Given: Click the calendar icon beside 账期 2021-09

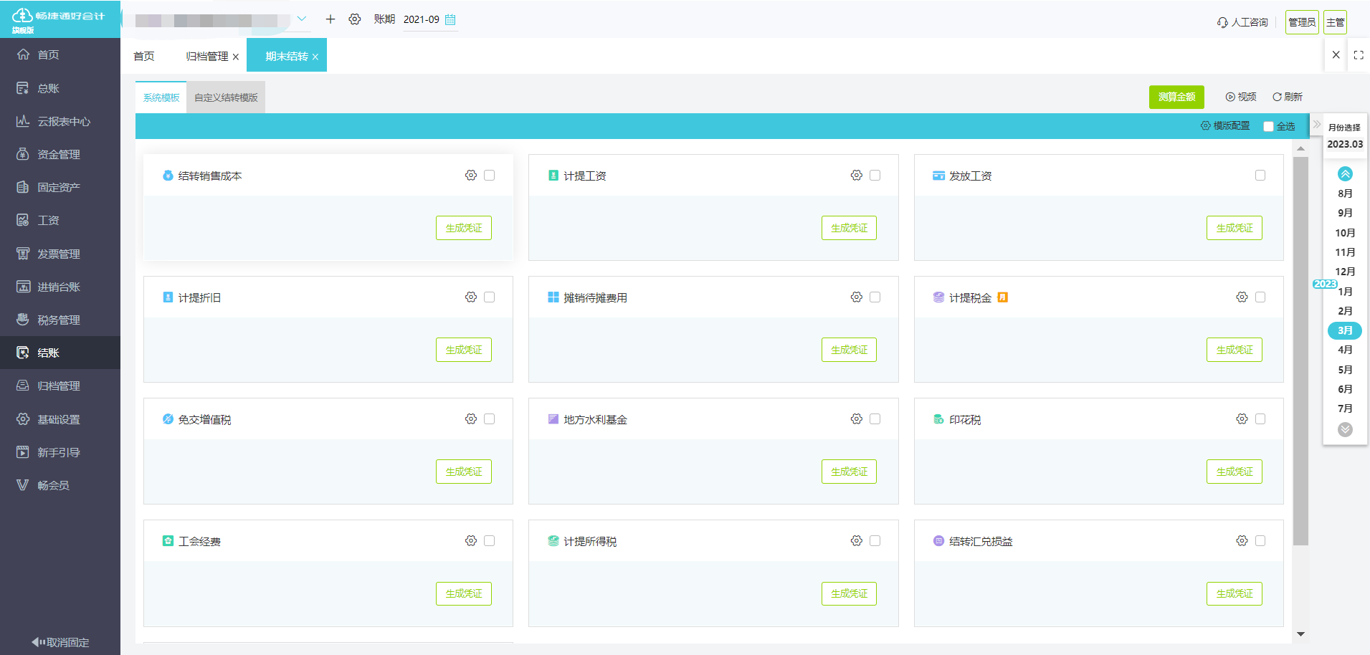Looking at the screenshot, I should point(450,19).
